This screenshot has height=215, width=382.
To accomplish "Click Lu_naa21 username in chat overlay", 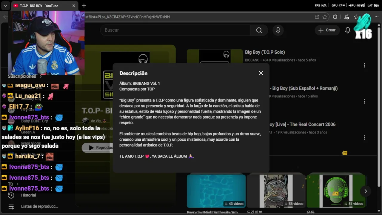I will coord(28,96).
